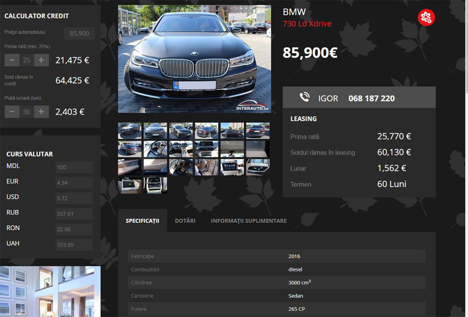Call the number 068 187 220
This screenshot has height=317, width=468.
[x=372, y=98]
